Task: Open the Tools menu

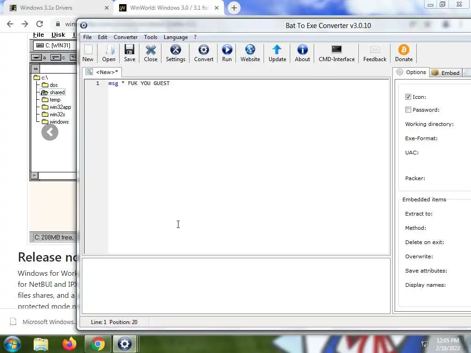Action: pos(150,37)
